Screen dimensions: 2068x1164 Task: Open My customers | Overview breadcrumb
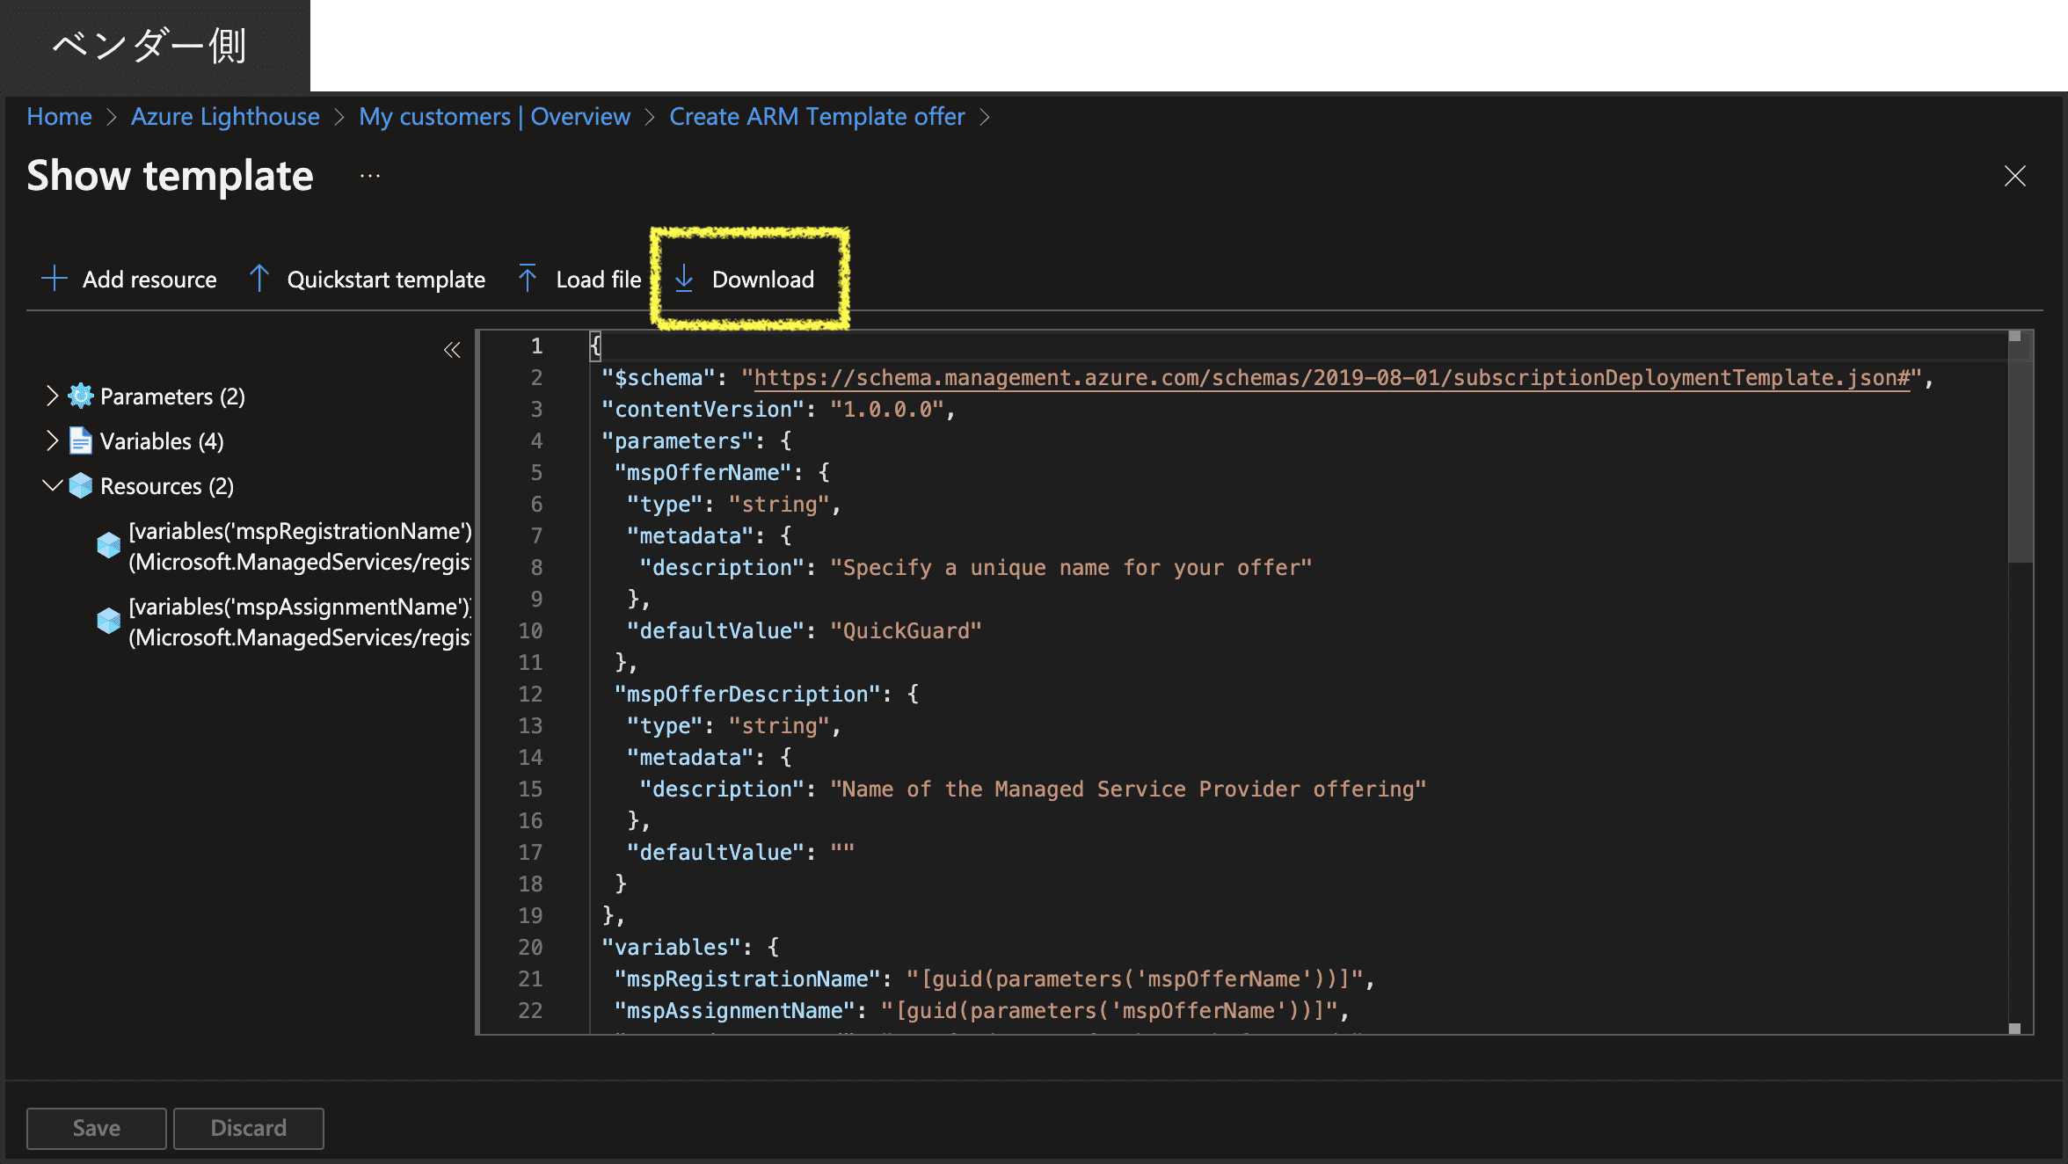point(494,116)
